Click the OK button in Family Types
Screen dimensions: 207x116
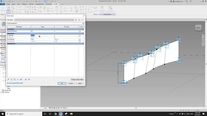pos(62,83)
